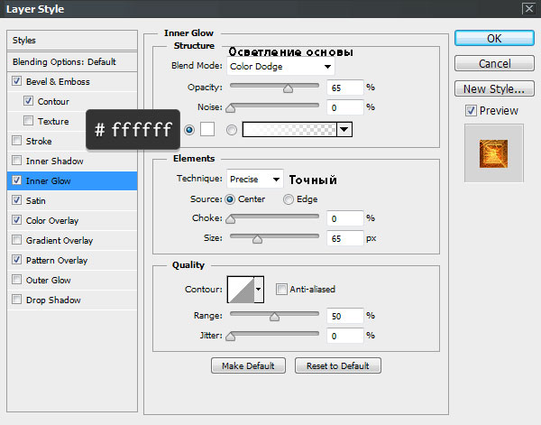Click the Jitter slider handle

click(x=230, y=337)
